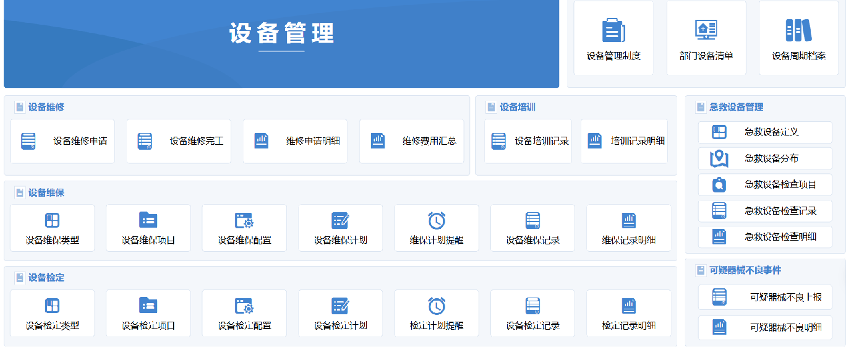Click the 急救设备管理 section header
The width and height of the screenshot is (846, 352).
coord(736,107)
